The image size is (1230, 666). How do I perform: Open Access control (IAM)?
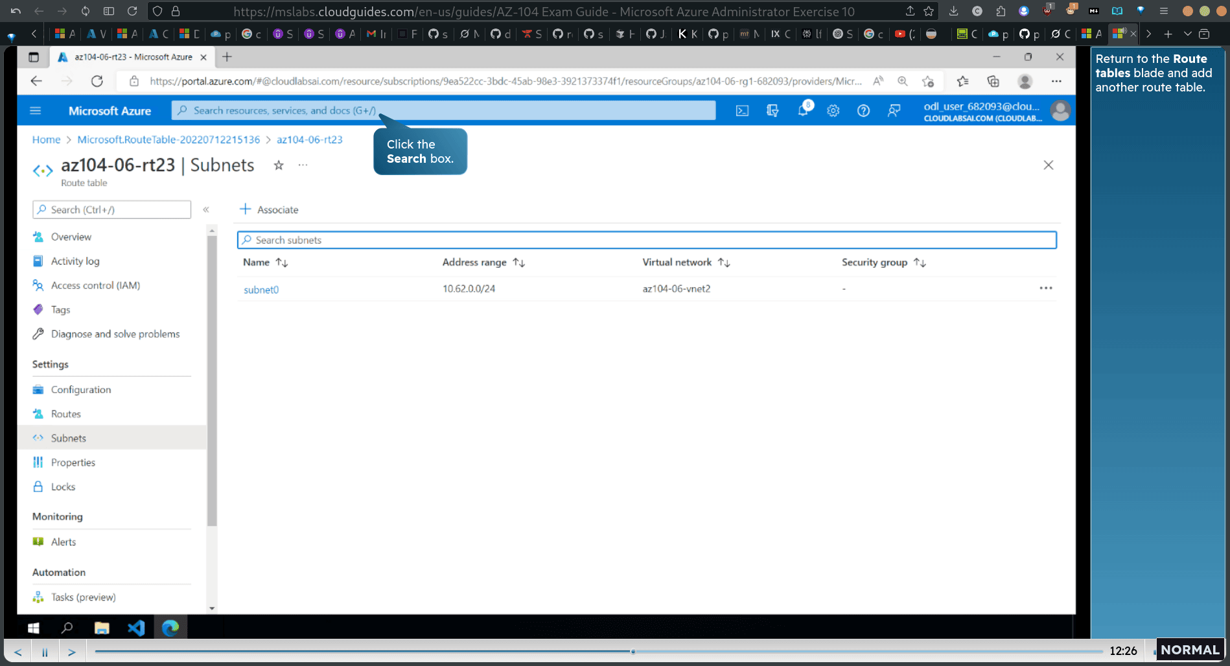click(95, 285)
